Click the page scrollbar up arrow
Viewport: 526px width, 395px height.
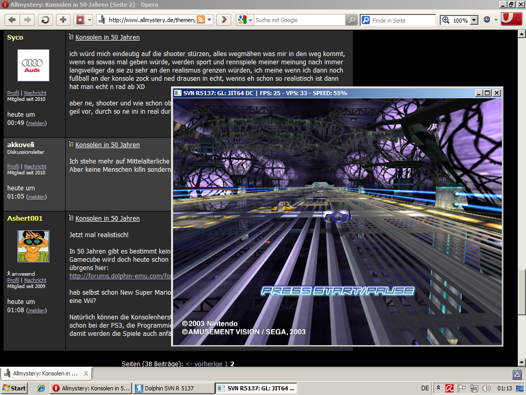click(x=522, y=33)
